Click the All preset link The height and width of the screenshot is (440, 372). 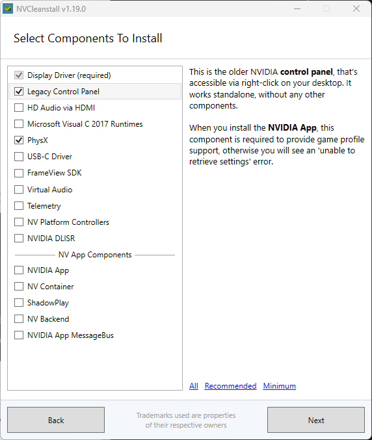coord(194,386)
